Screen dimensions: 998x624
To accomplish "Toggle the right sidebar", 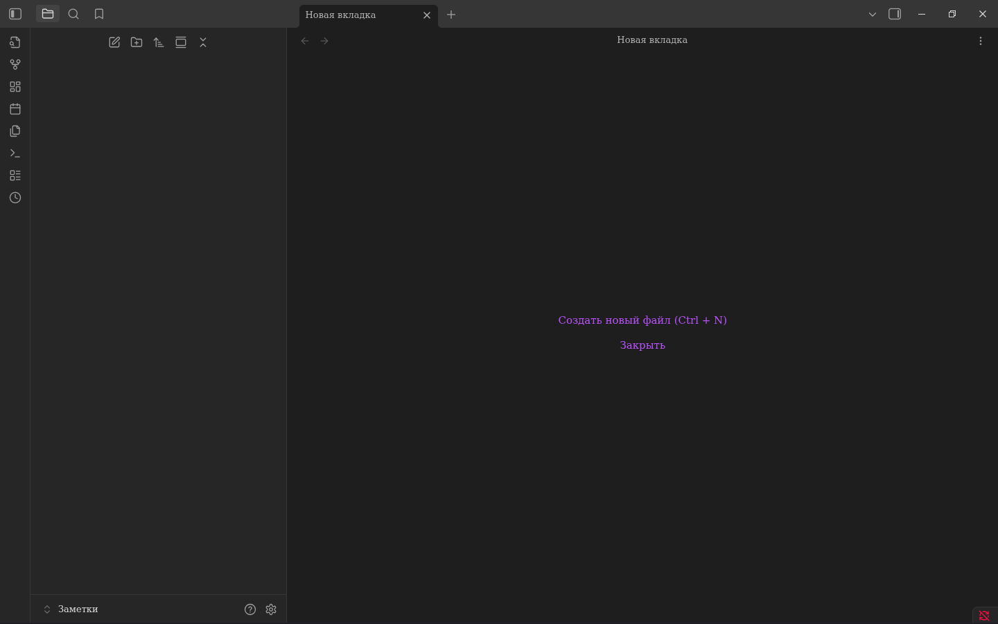I will click(895, 14).
